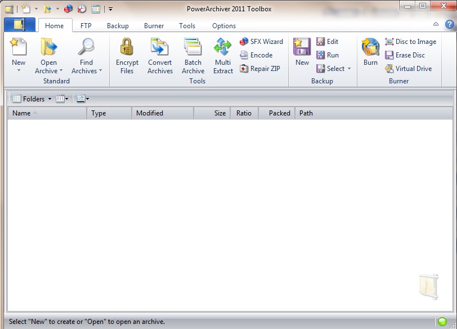
Task: Click the New archive icon in Standard group
Action: pyautogui.click(x=19, y=47)
